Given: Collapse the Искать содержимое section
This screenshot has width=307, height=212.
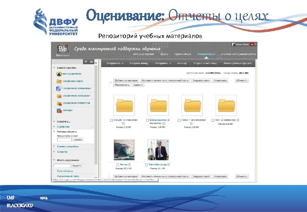Looking at the screenshot, I should (54, 160).
